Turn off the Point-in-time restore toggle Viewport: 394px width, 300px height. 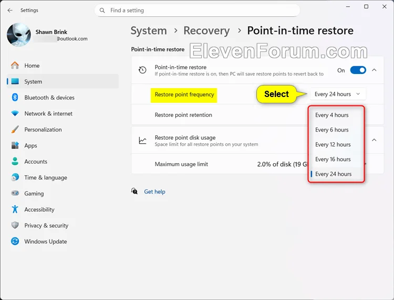(x=358, y=70)
